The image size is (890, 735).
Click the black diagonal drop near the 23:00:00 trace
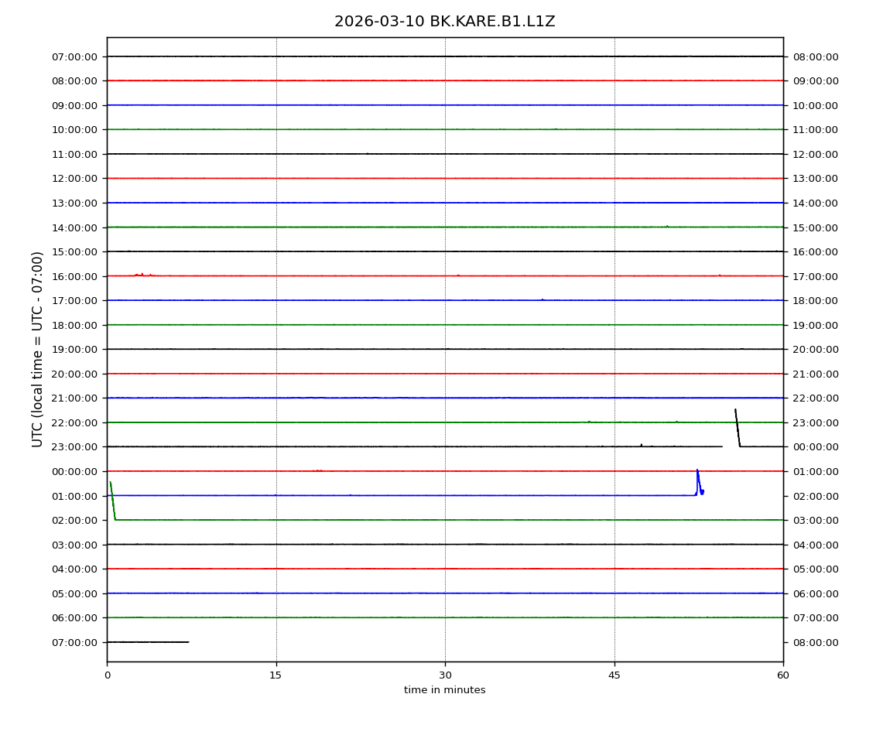[x=738, y=428]
